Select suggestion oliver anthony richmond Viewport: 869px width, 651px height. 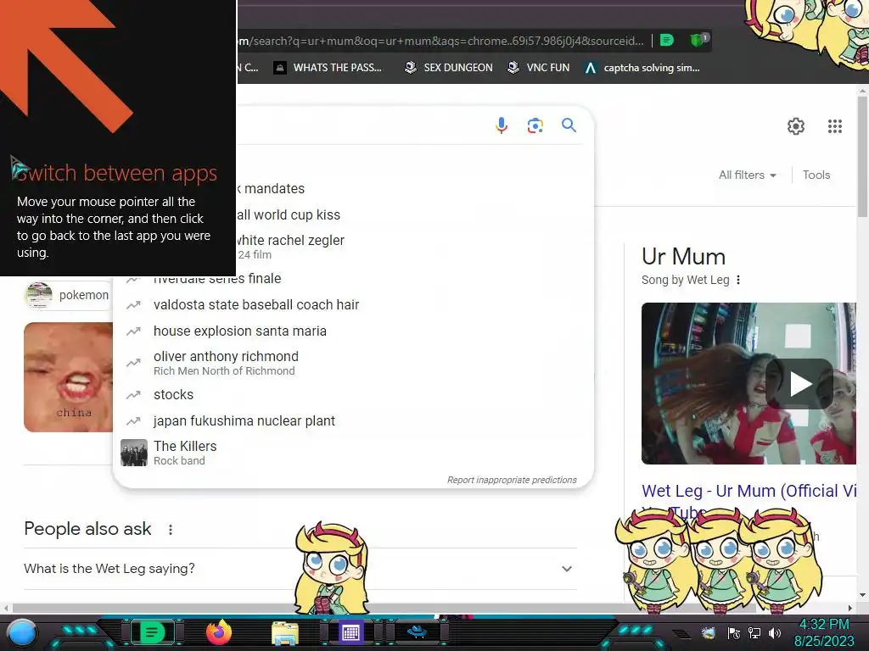click(x=353, y=363)
